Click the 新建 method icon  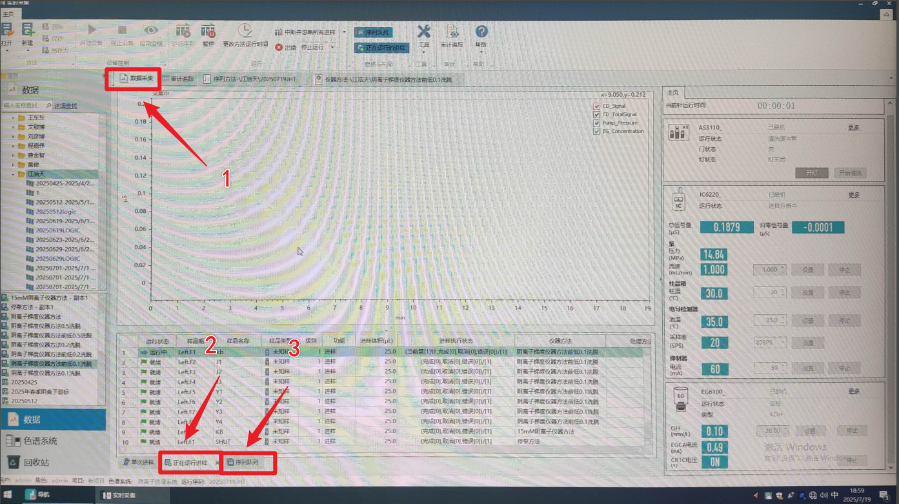click(27, 30)
